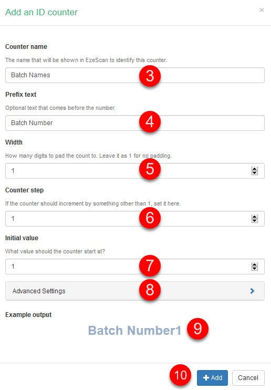Click the red number 9 callout marker
271x390 pixels.
point(197,329)
